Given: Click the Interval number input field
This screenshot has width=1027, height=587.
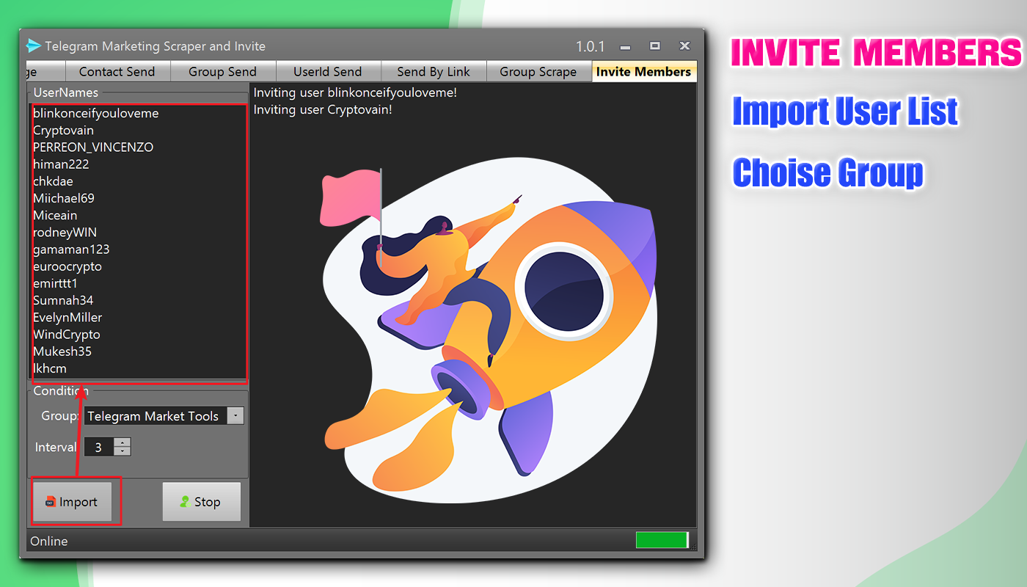Looking at the screenshot, I should [99, 447].
